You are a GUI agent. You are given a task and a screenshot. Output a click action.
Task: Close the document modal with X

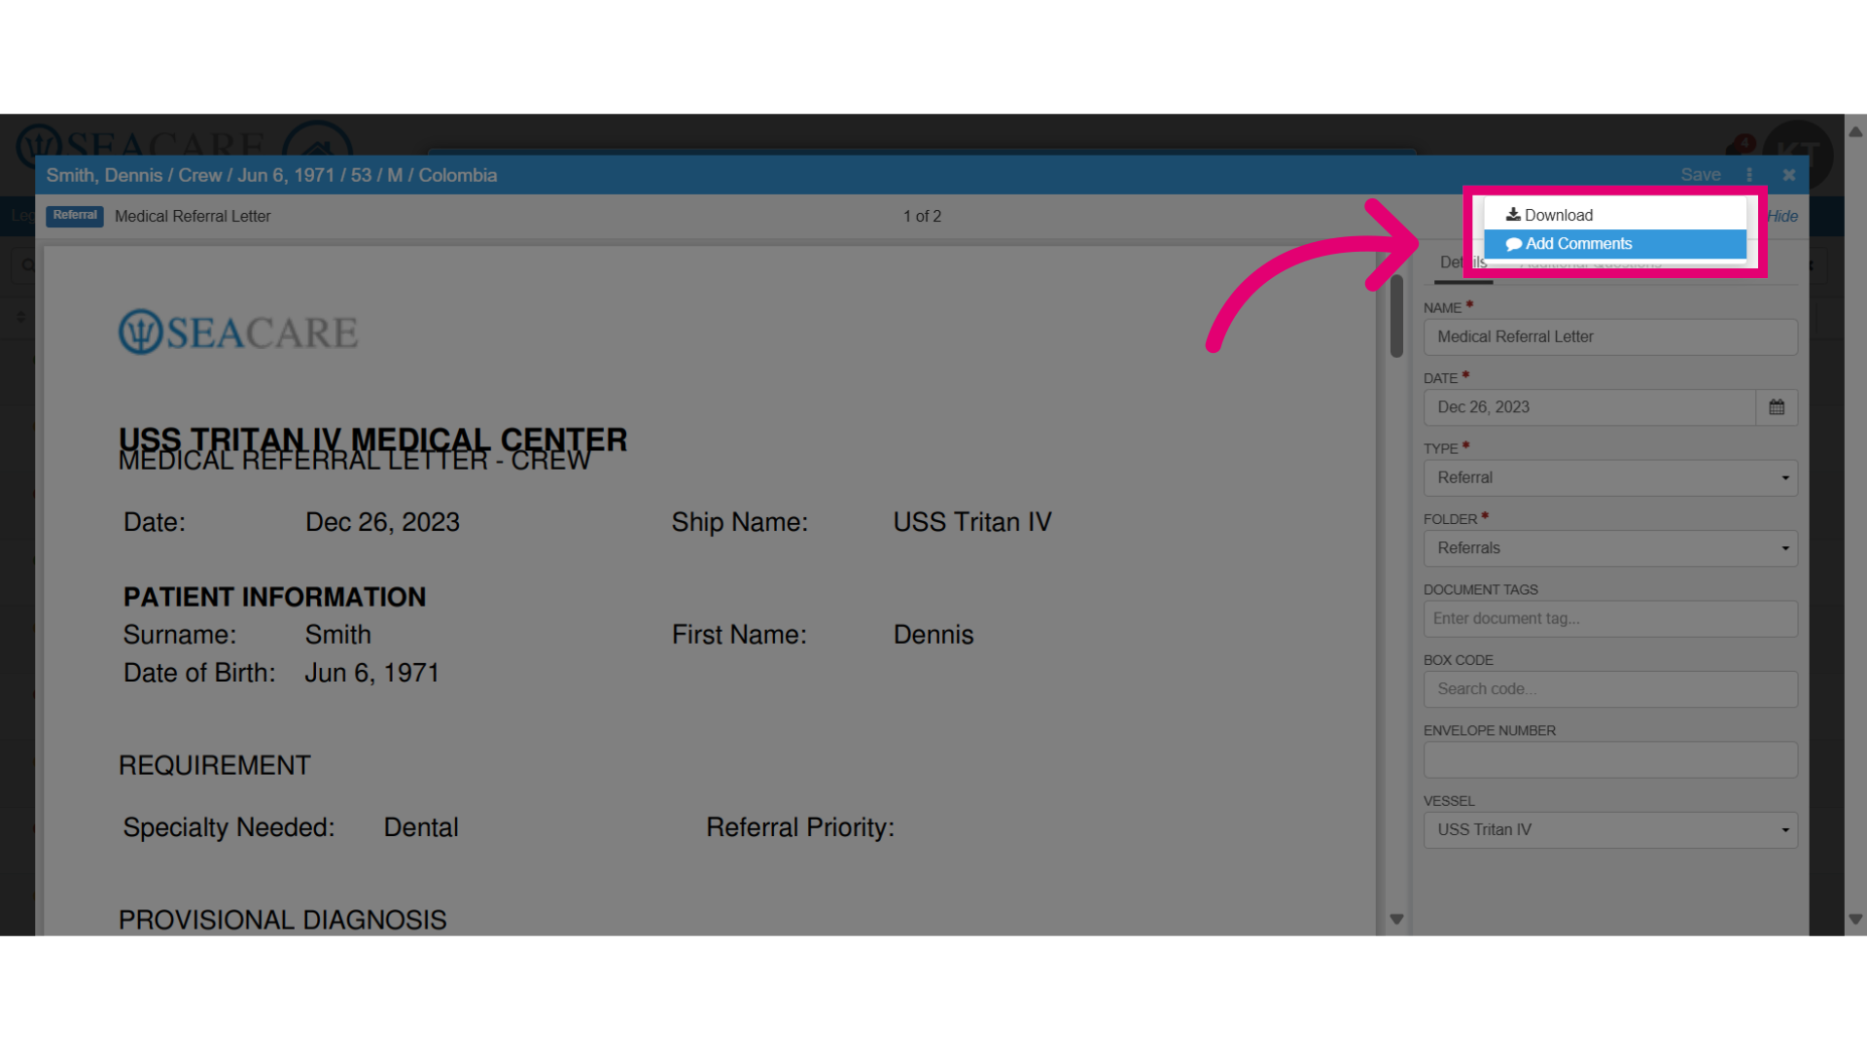tap(1788, 175)
